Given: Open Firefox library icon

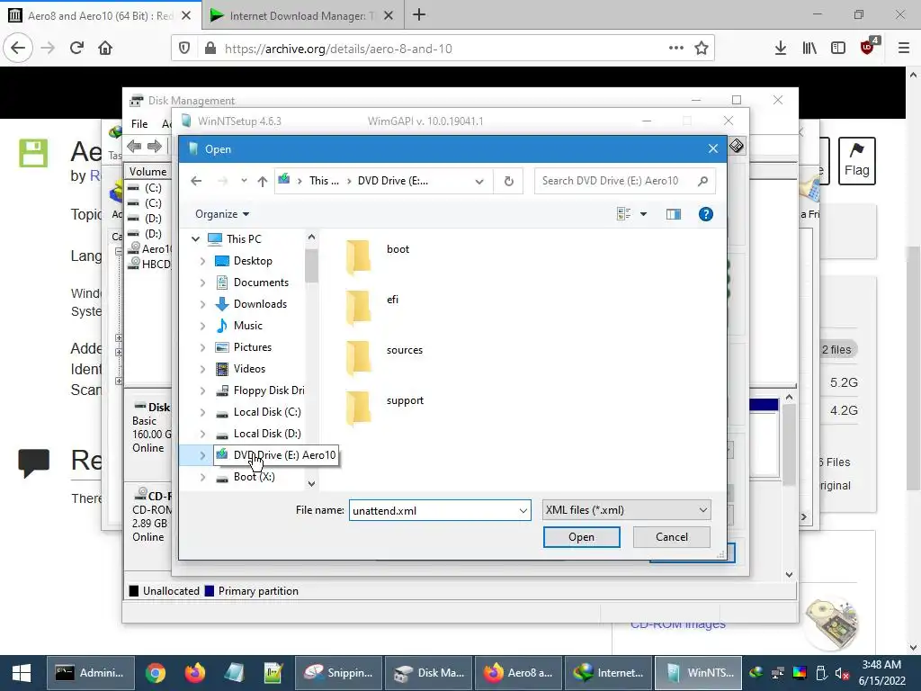Looking at the screenshot, I should pyautogui.click(x=809, y=49).
